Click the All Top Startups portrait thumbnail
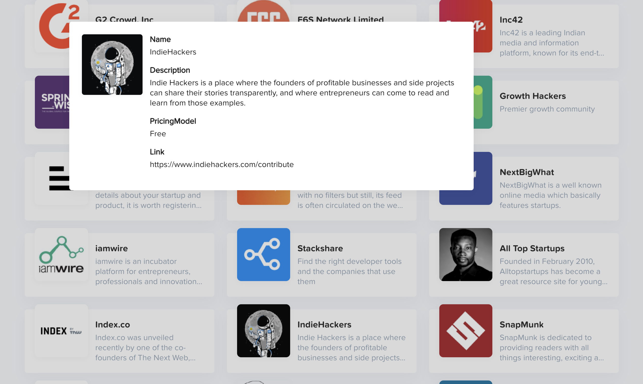Screen dimensions: 643x384 pos(466,254)
